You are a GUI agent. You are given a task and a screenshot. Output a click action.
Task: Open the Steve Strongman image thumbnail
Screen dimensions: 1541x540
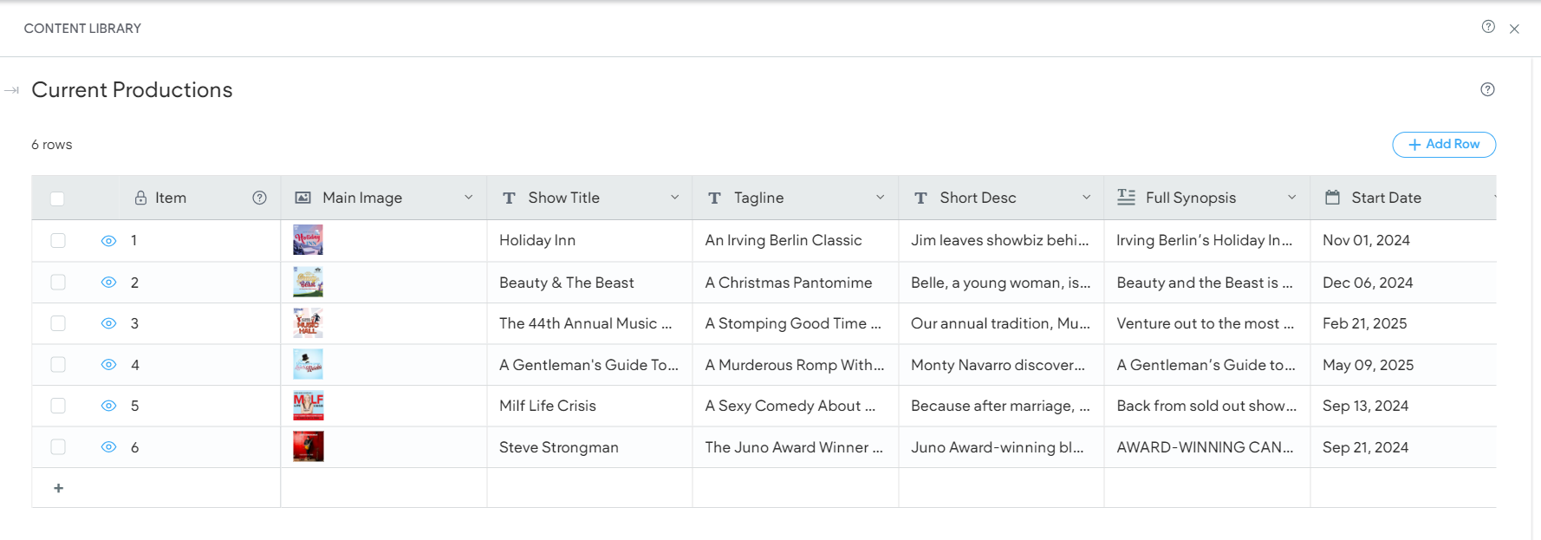pyautogui.click(x=309, y=446)
